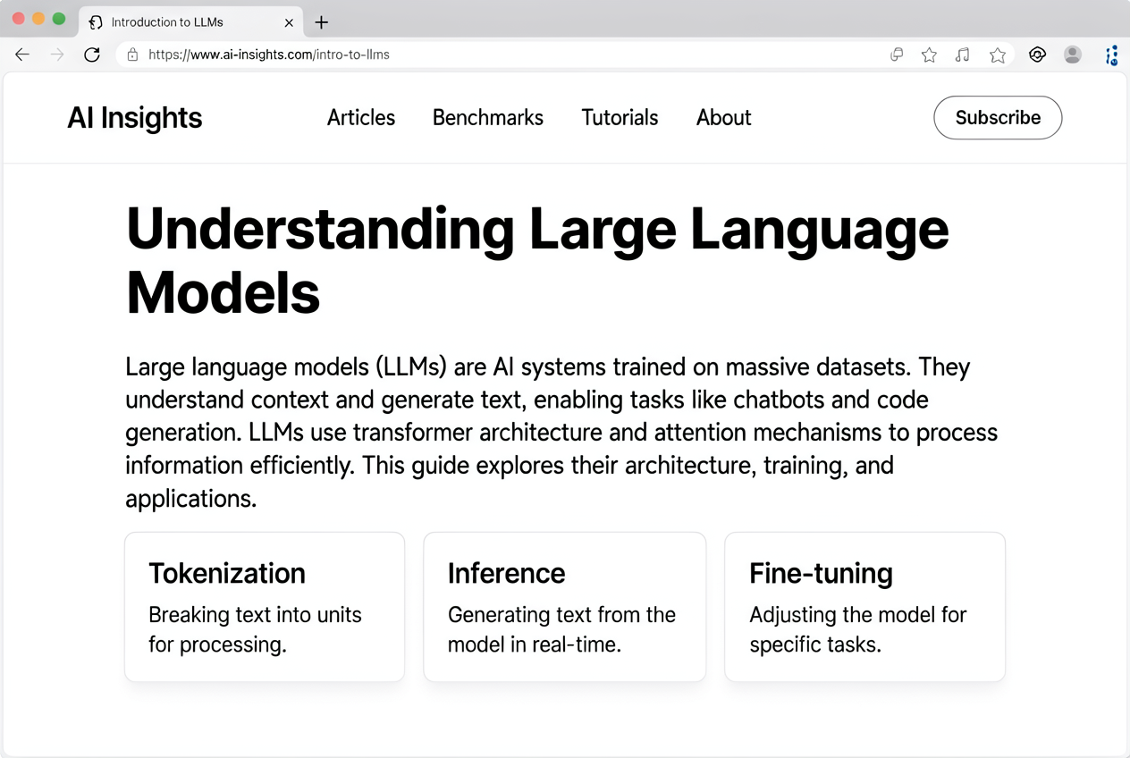Reload the page with the refresh icon

pos(91,55)
